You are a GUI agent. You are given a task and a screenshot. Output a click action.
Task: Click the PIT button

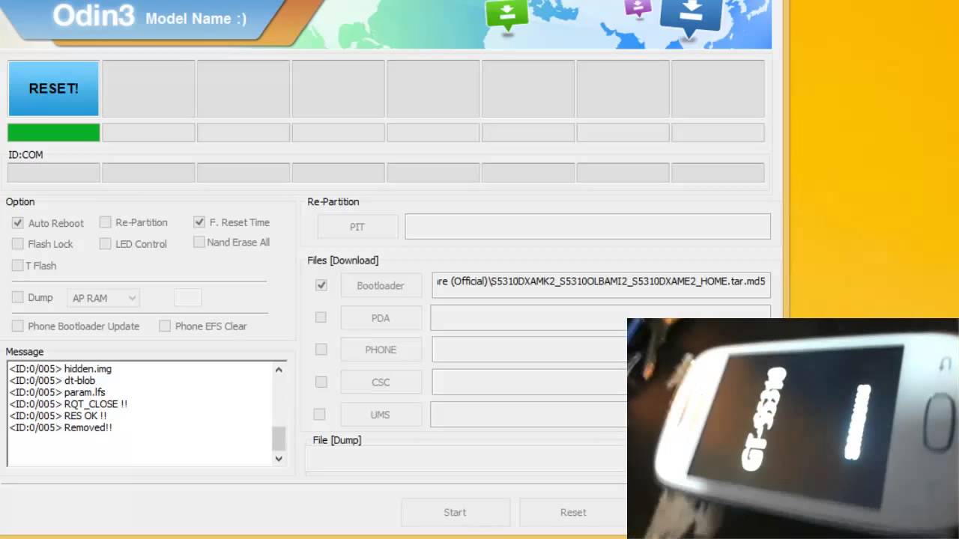pos(357,227)
